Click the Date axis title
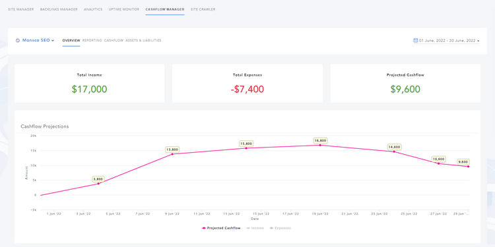Screen dimensions: 495x247 (x=255, y=219)
